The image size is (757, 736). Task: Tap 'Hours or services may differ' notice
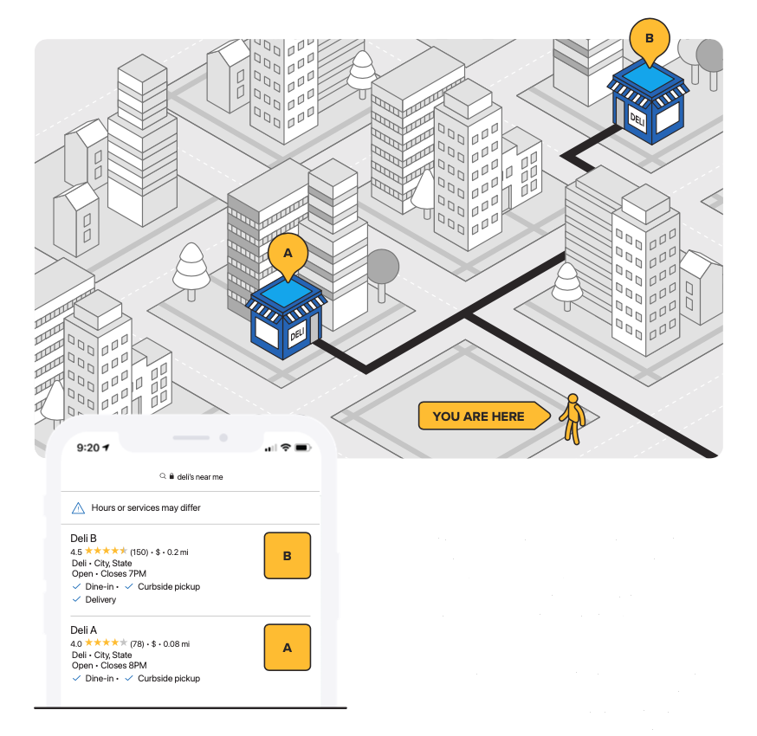point(146,507)
